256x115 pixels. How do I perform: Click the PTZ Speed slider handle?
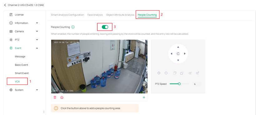point(179,84)
